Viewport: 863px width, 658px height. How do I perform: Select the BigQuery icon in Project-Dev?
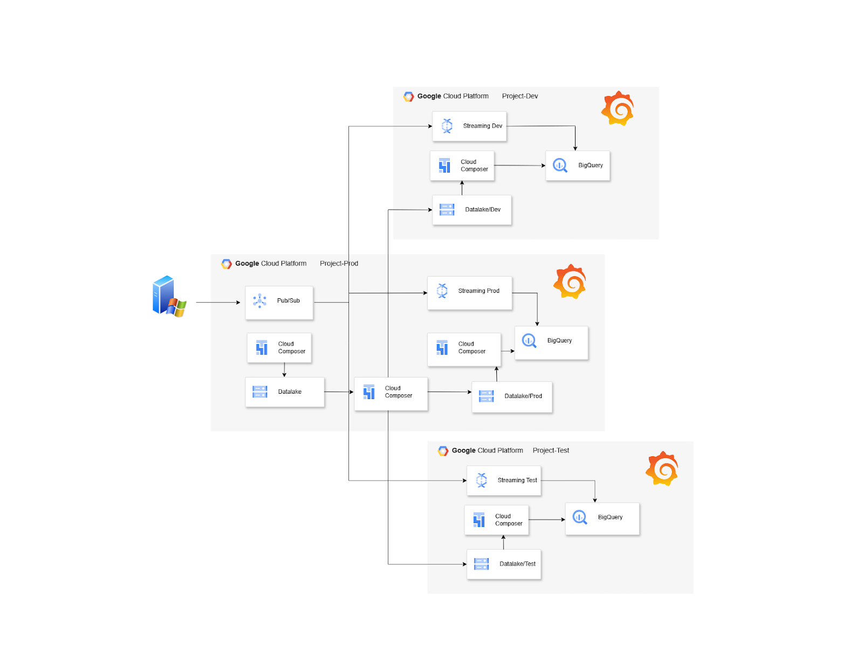tap(559, 166)
